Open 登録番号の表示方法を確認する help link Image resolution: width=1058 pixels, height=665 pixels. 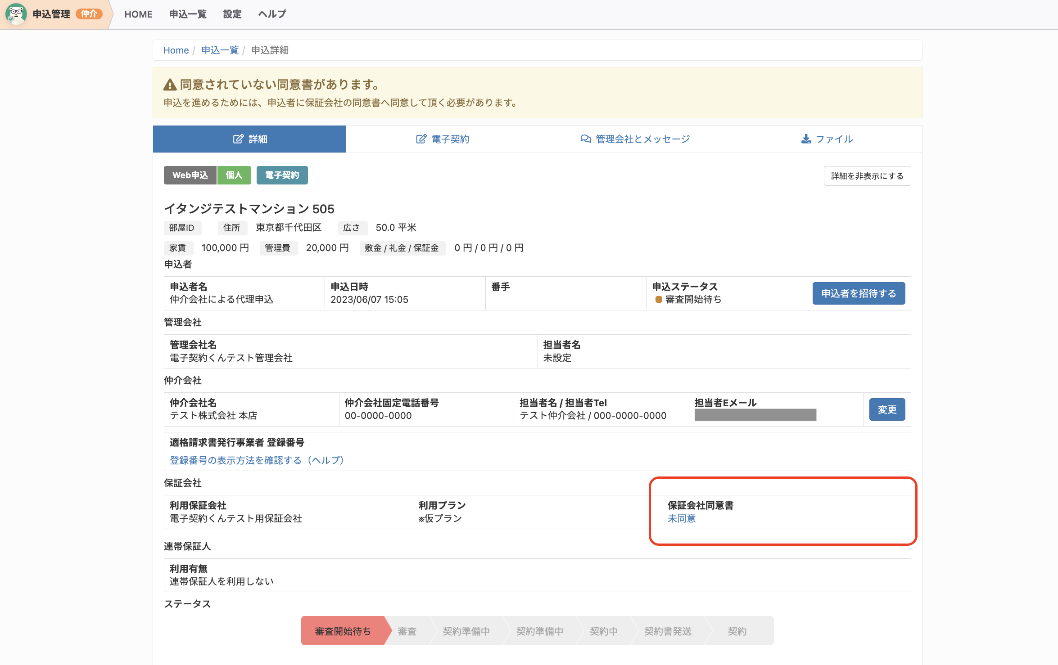tap(257, 460)
